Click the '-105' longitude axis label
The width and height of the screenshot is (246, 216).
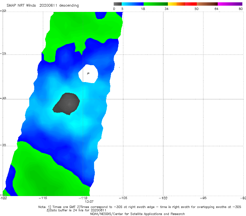pyautogui.click(x=123, y=198)
